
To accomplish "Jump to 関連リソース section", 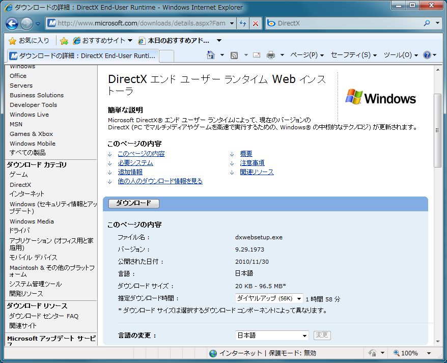I will coord(257,172).
